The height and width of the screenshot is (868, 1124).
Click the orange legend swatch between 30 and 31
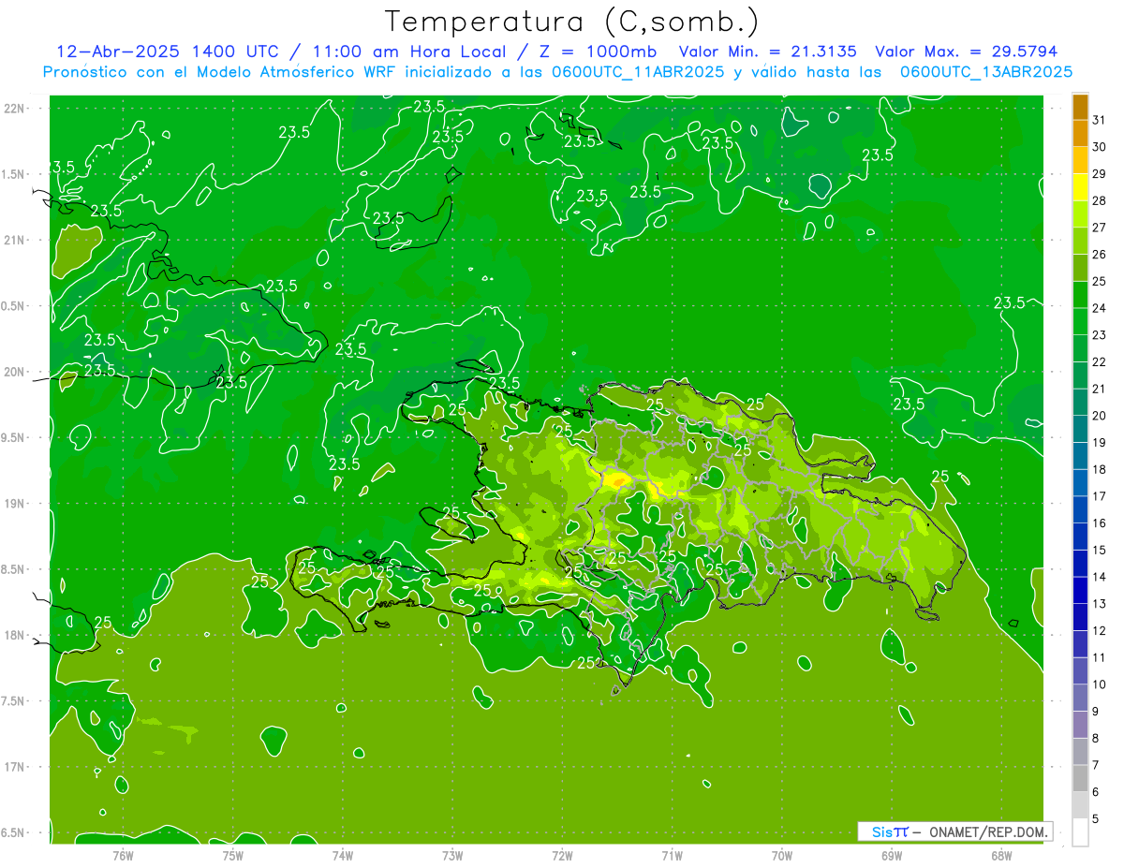tap(1080, 134)
